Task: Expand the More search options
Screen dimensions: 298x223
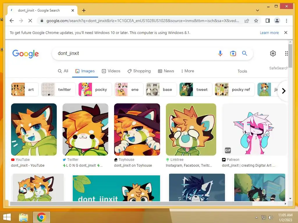Action: [187, 71]
